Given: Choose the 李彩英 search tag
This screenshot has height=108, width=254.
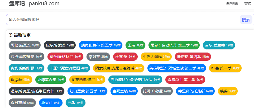Looking at the screenshot, I should 98,57.
